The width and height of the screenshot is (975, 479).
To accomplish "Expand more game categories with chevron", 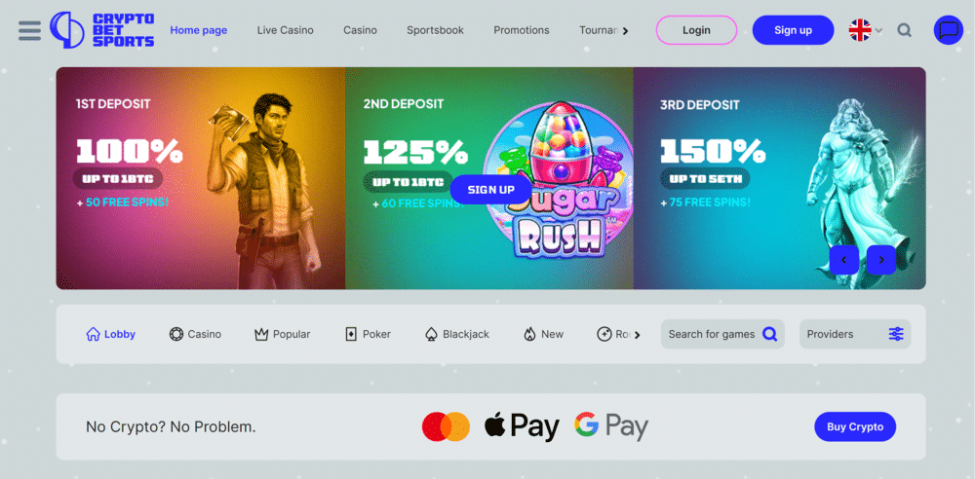I will tap(638, 335).
